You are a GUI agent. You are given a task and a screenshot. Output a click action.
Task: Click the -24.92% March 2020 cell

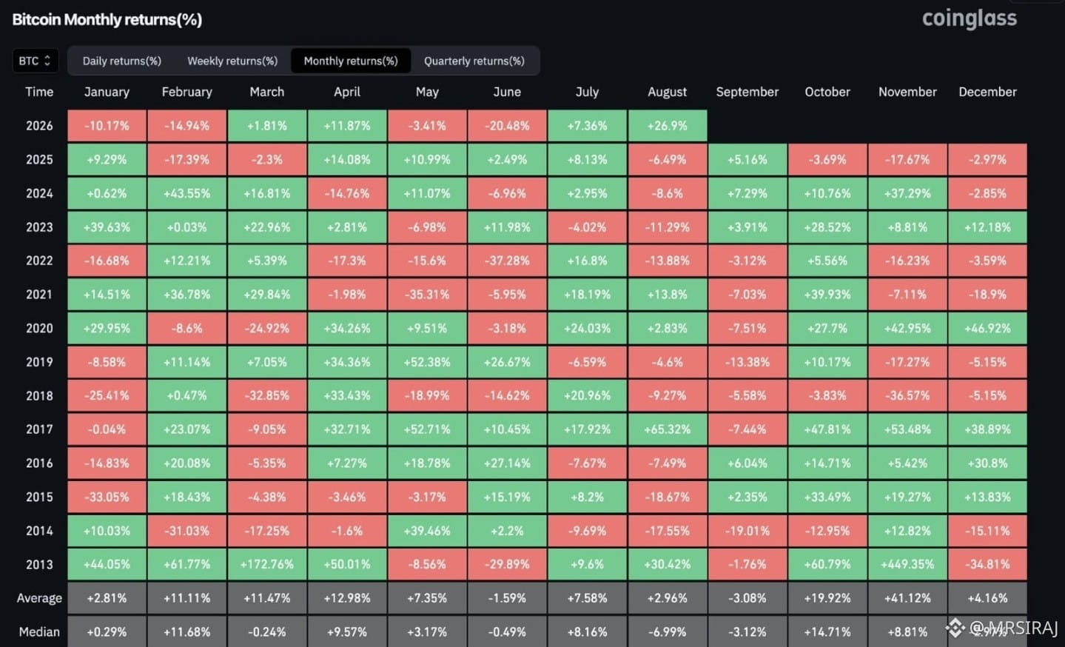[267, 328]
